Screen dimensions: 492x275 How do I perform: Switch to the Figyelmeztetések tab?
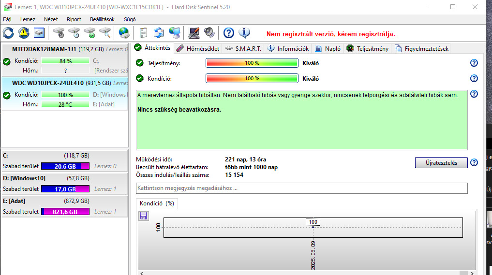tap(422, 49)
